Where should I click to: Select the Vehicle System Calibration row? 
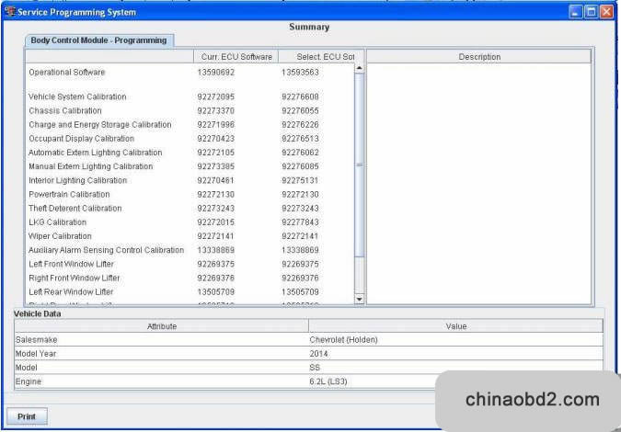click(x=190, y=97)
